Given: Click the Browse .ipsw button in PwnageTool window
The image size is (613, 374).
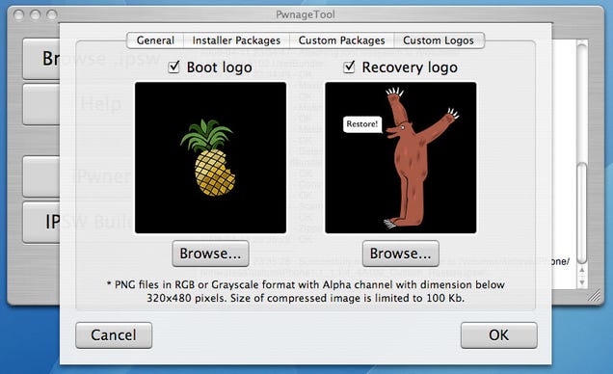Looking at the screenshot, I should point(41,59).
